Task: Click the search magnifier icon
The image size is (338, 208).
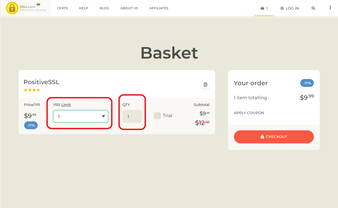Action: pos(313,8)
